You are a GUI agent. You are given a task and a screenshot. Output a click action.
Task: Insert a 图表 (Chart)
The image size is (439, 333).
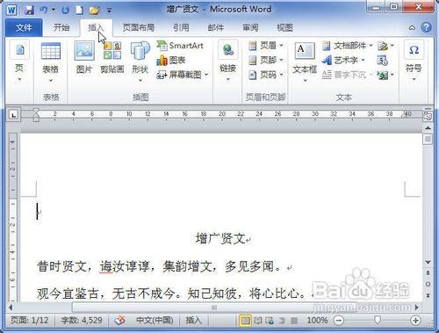(x=171, y=61)
